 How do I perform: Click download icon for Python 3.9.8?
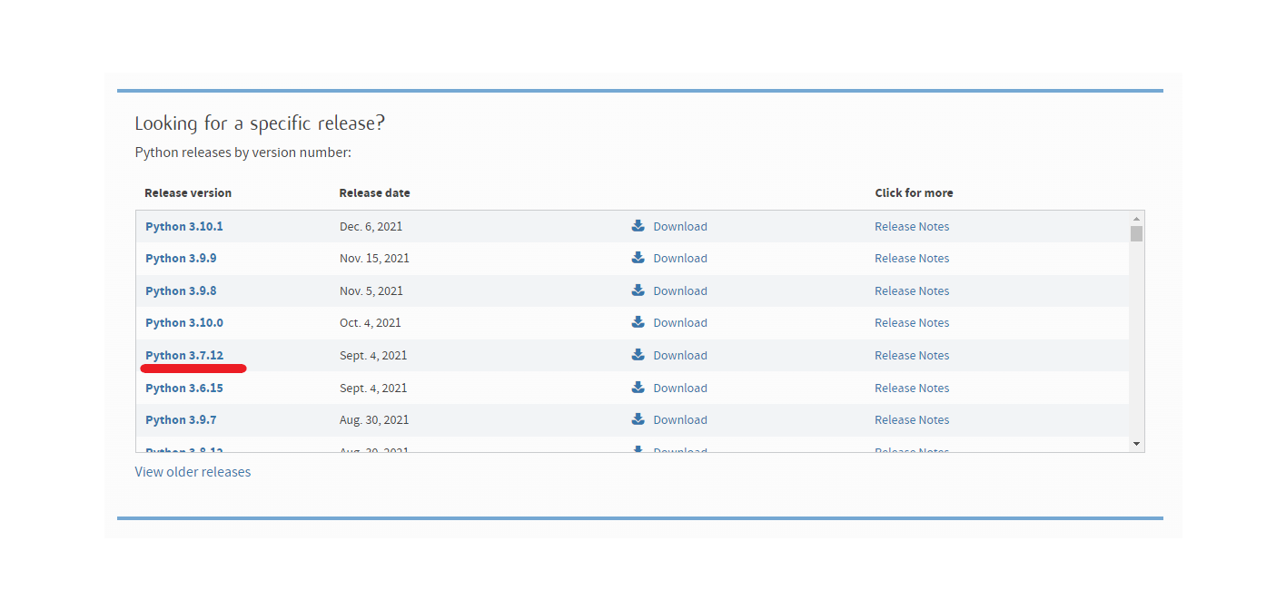638,290
